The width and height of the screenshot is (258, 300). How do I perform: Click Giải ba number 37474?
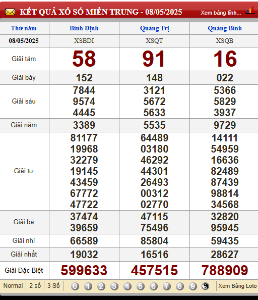tap(84, 217)
